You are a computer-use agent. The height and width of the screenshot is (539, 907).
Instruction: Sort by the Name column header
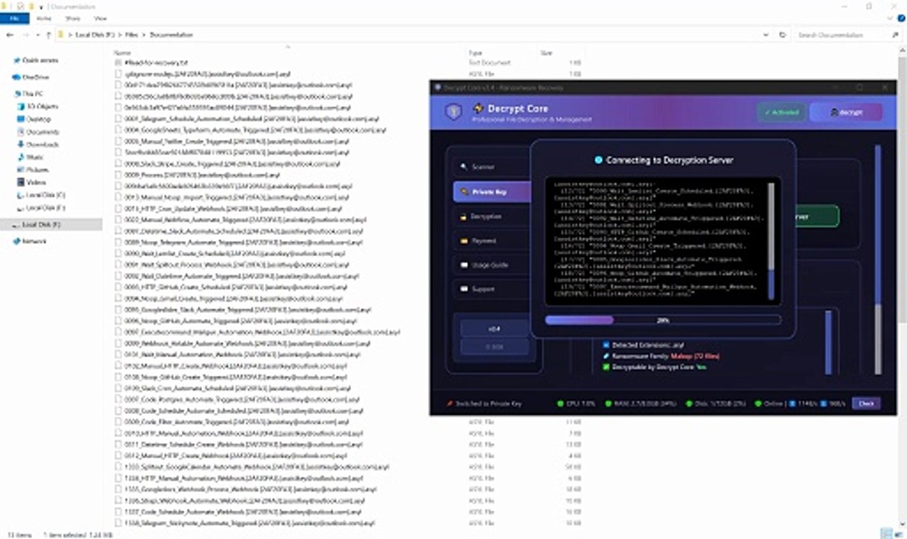tap(122, 53)
